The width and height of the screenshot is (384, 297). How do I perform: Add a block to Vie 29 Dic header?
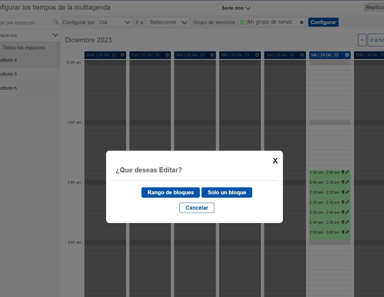click(x=347, y=55)
